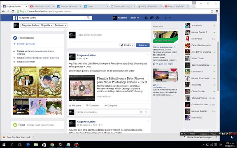Open the Windows Store taskbar icon

point(44,145)
